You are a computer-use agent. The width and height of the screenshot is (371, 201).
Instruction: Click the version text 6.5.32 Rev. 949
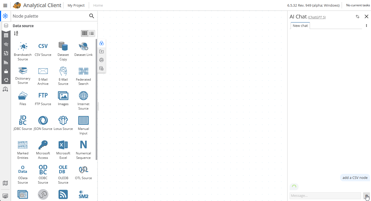(x=313, y=5)
